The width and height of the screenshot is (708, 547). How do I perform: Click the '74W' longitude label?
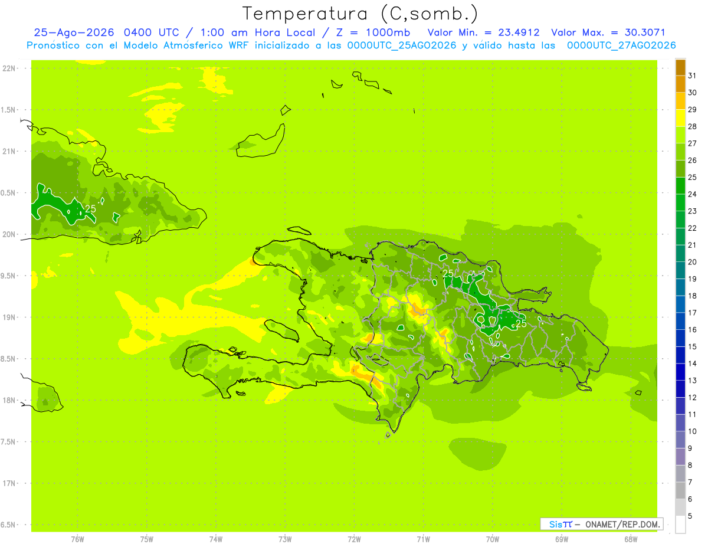pos(215,539)
